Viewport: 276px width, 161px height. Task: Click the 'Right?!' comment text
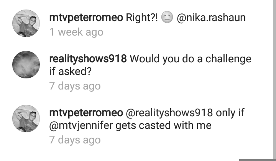coord(142,18)
